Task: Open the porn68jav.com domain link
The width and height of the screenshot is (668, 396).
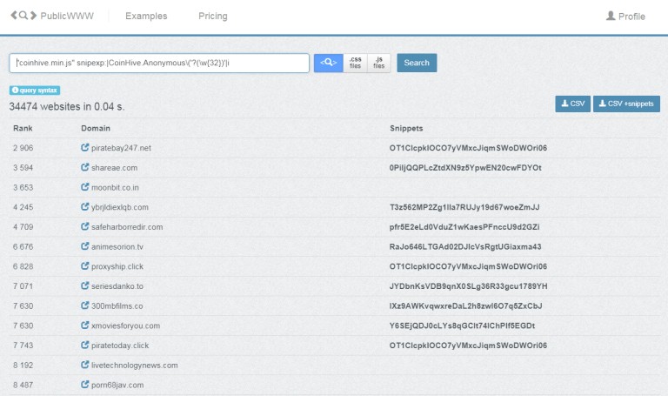Action: (x=117, y=385)
